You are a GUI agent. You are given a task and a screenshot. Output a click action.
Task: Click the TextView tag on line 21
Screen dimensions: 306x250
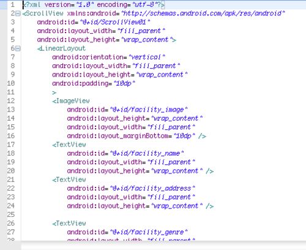click(69, 180)
